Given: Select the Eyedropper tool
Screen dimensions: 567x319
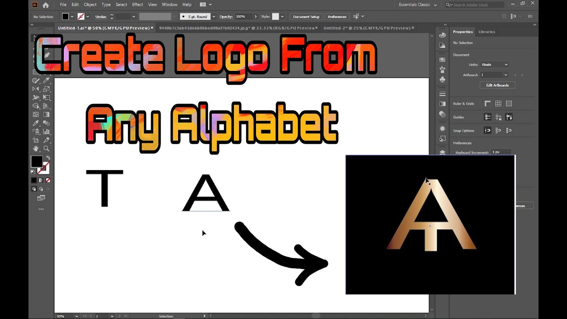Looking at the screenshot, I should [x=36, y=123].
